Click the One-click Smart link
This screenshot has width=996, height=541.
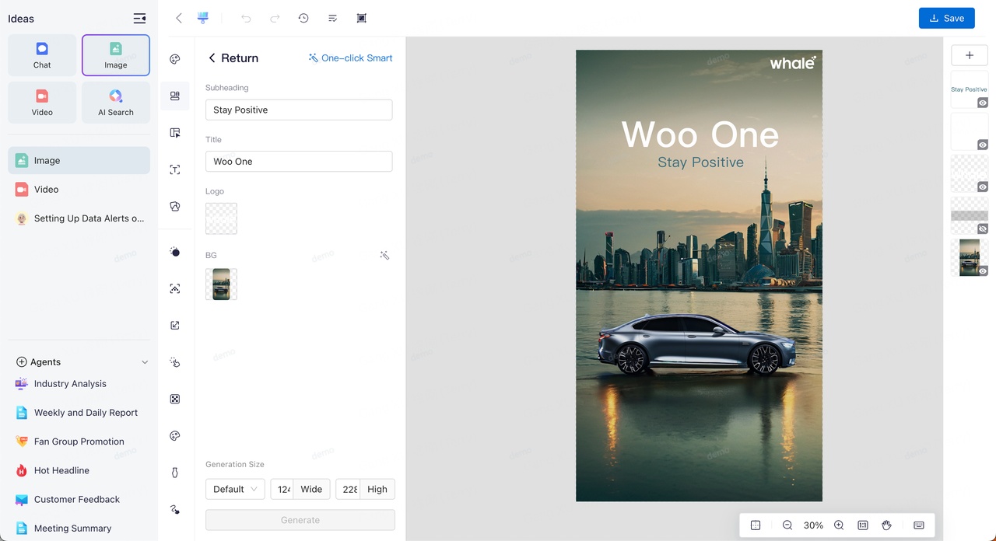(x=350, y=58)
